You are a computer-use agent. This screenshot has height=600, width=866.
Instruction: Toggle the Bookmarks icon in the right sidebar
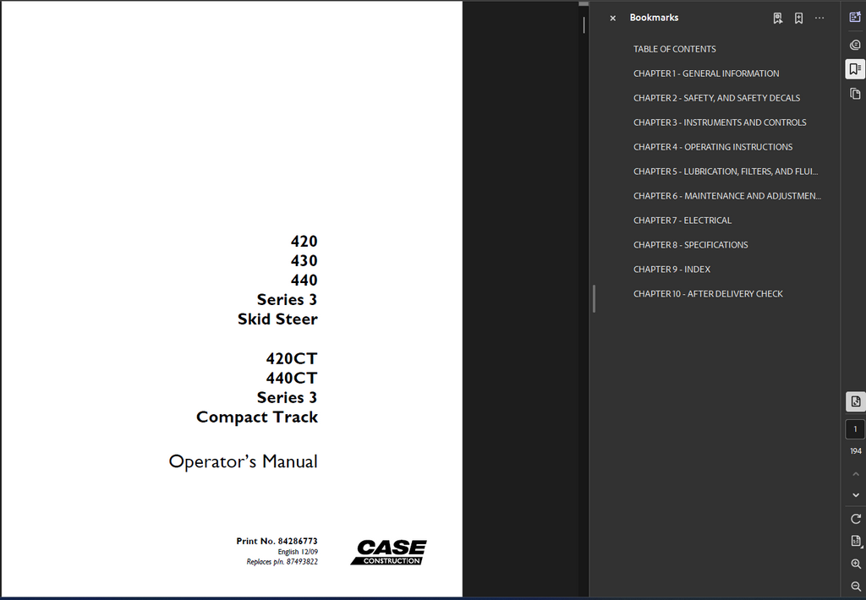pyautogui.click(x=855, y=69)
